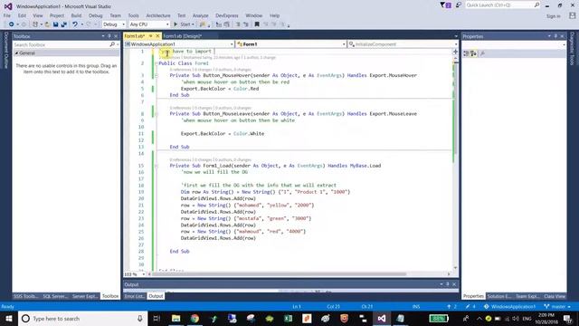Screen dimensions: 579x326
Task: Click the master branch icon in status bar
Action: coord(546,306)
